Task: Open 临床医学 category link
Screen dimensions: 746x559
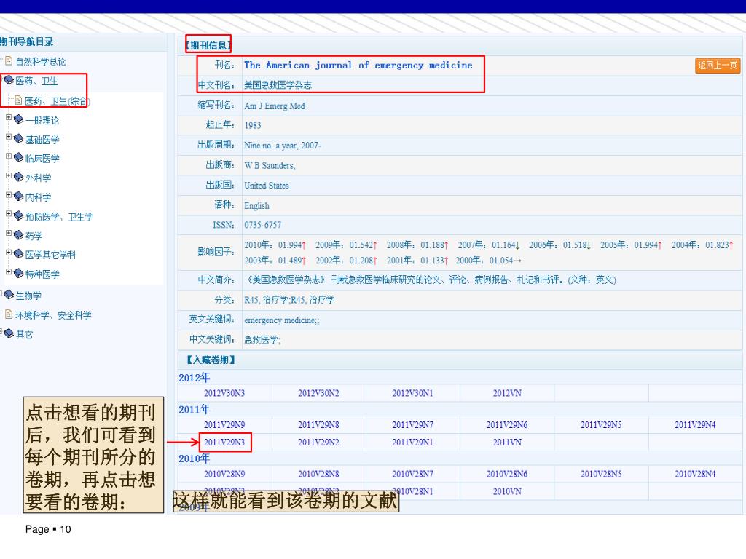Action: click(x=42, y=158)
